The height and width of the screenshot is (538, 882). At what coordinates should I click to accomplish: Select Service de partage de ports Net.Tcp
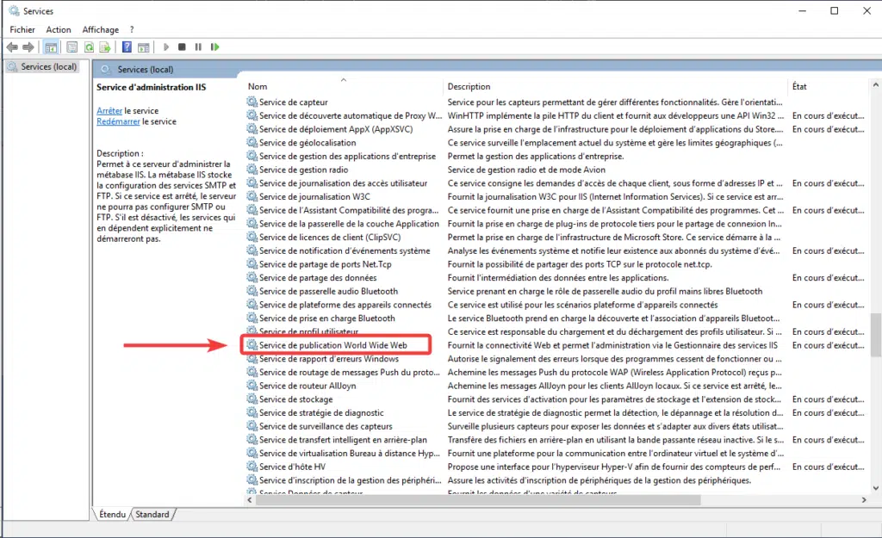(325, 263)
